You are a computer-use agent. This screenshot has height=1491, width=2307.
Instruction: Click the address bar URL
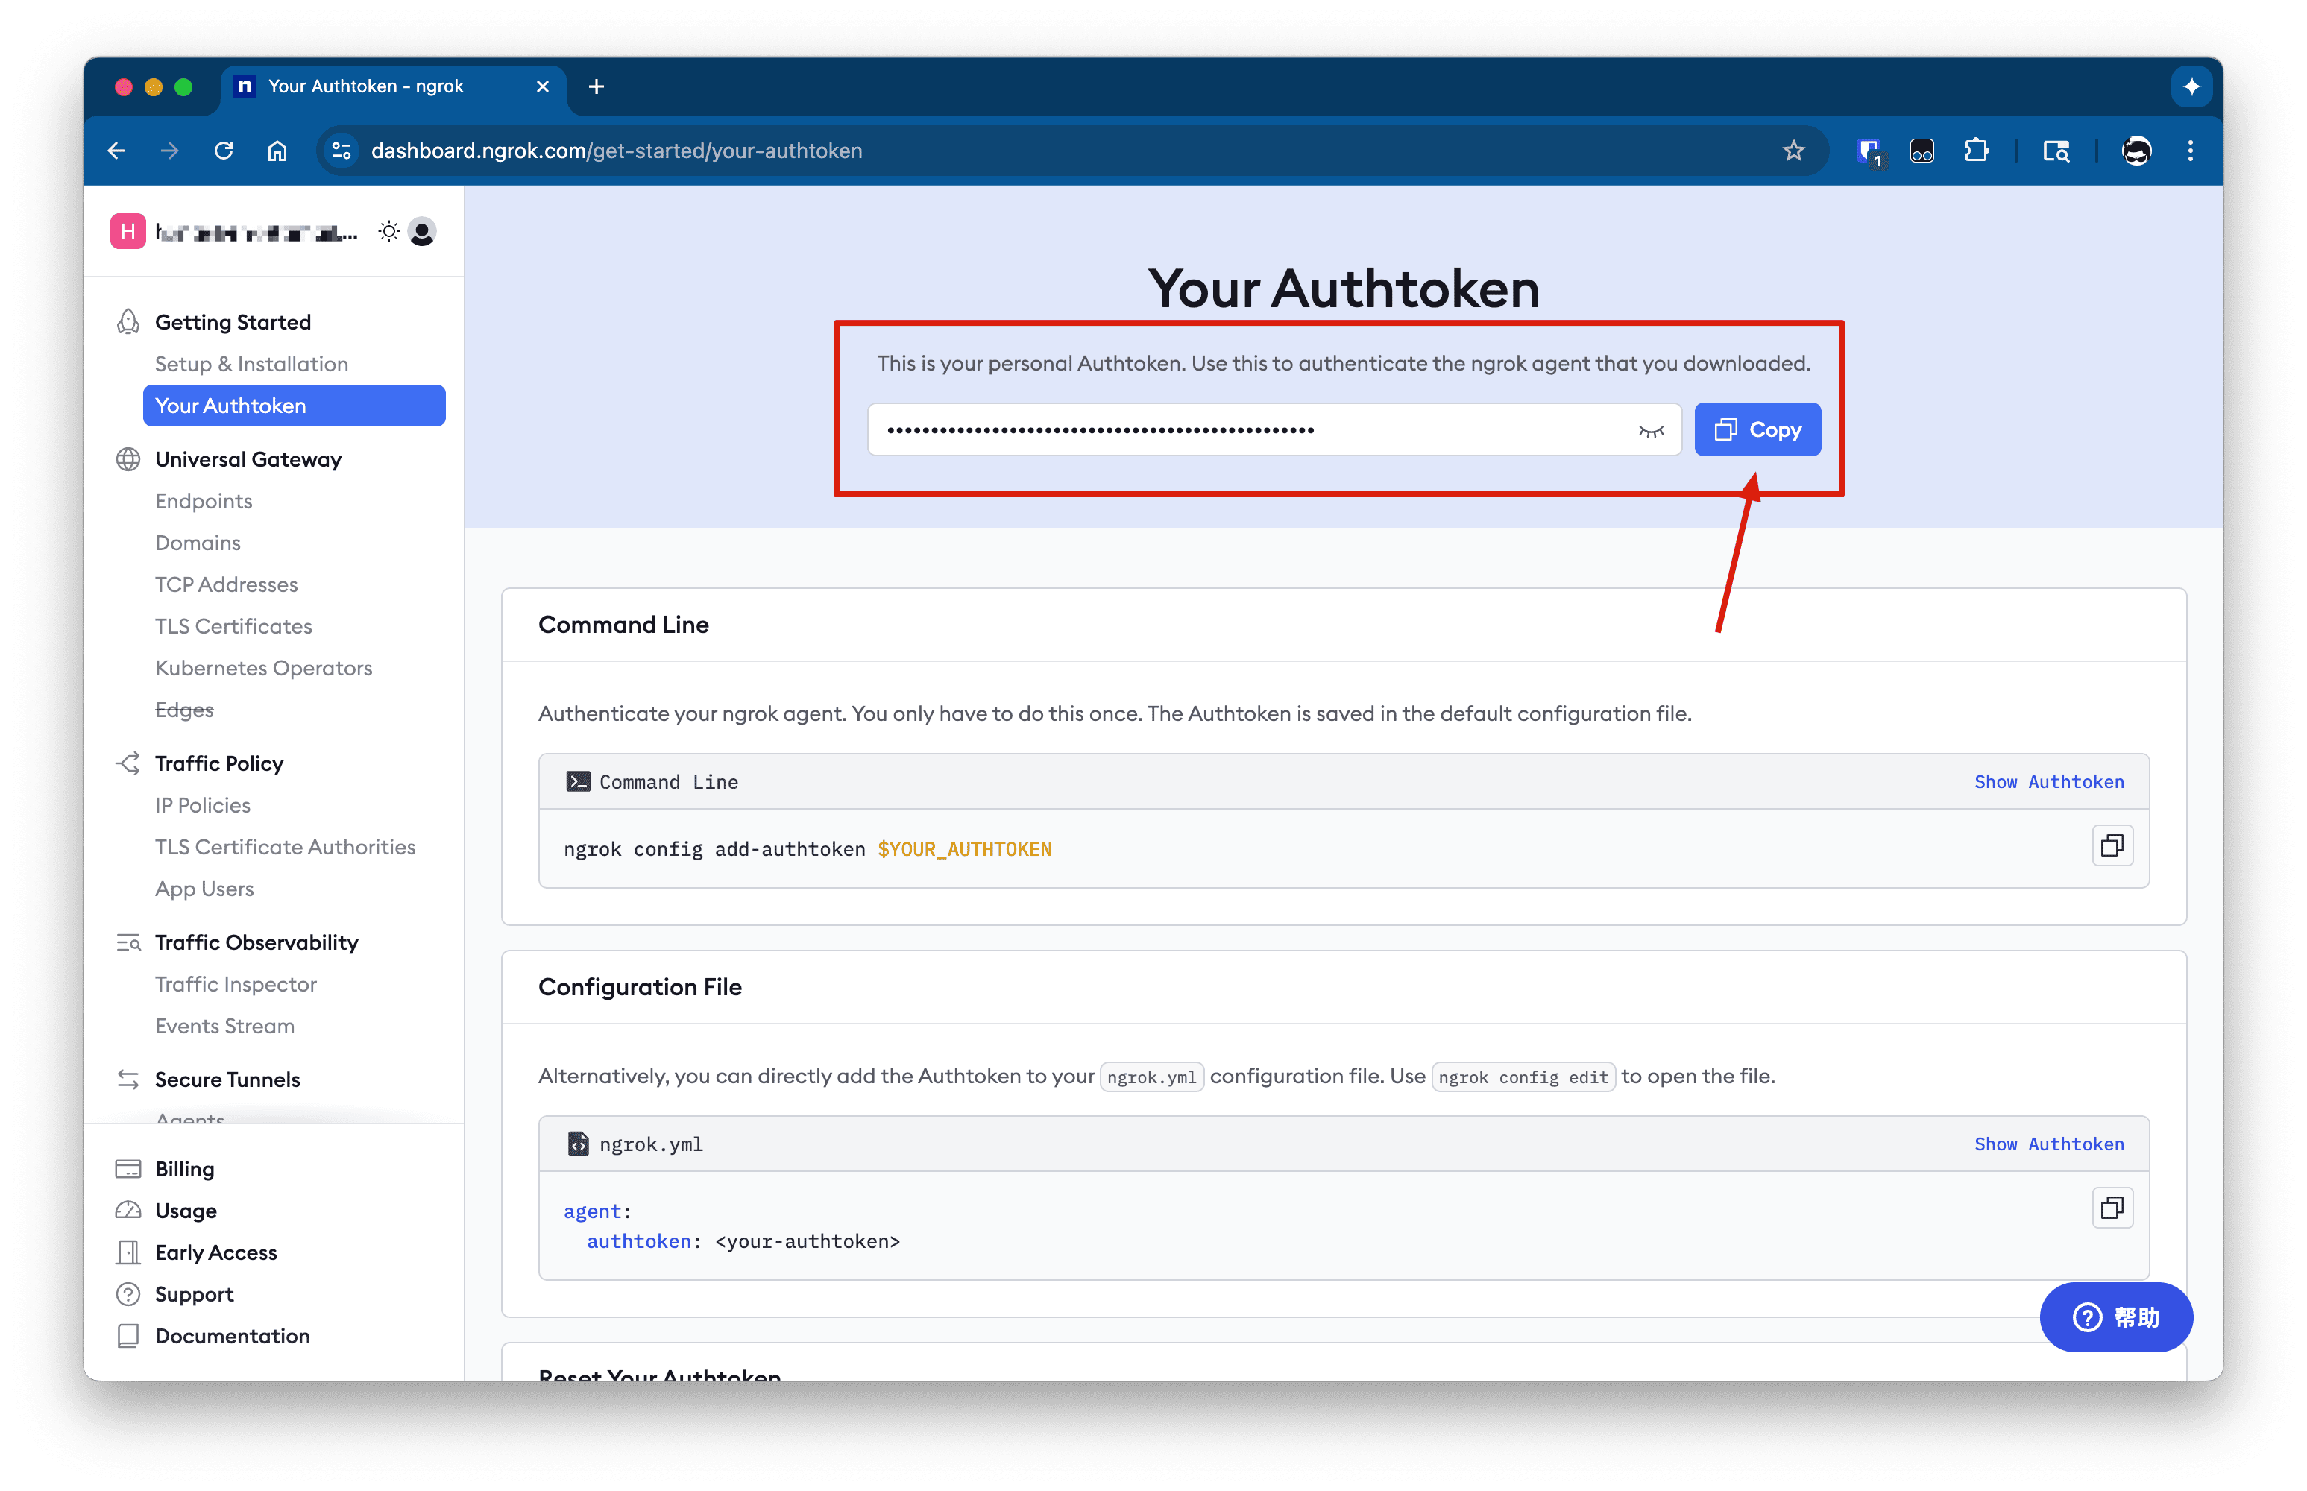[x=617, y=151]
